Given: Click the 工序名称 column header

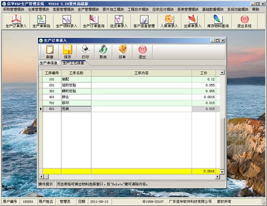Looking at the screenshot, I should click(x=76, y=73).
